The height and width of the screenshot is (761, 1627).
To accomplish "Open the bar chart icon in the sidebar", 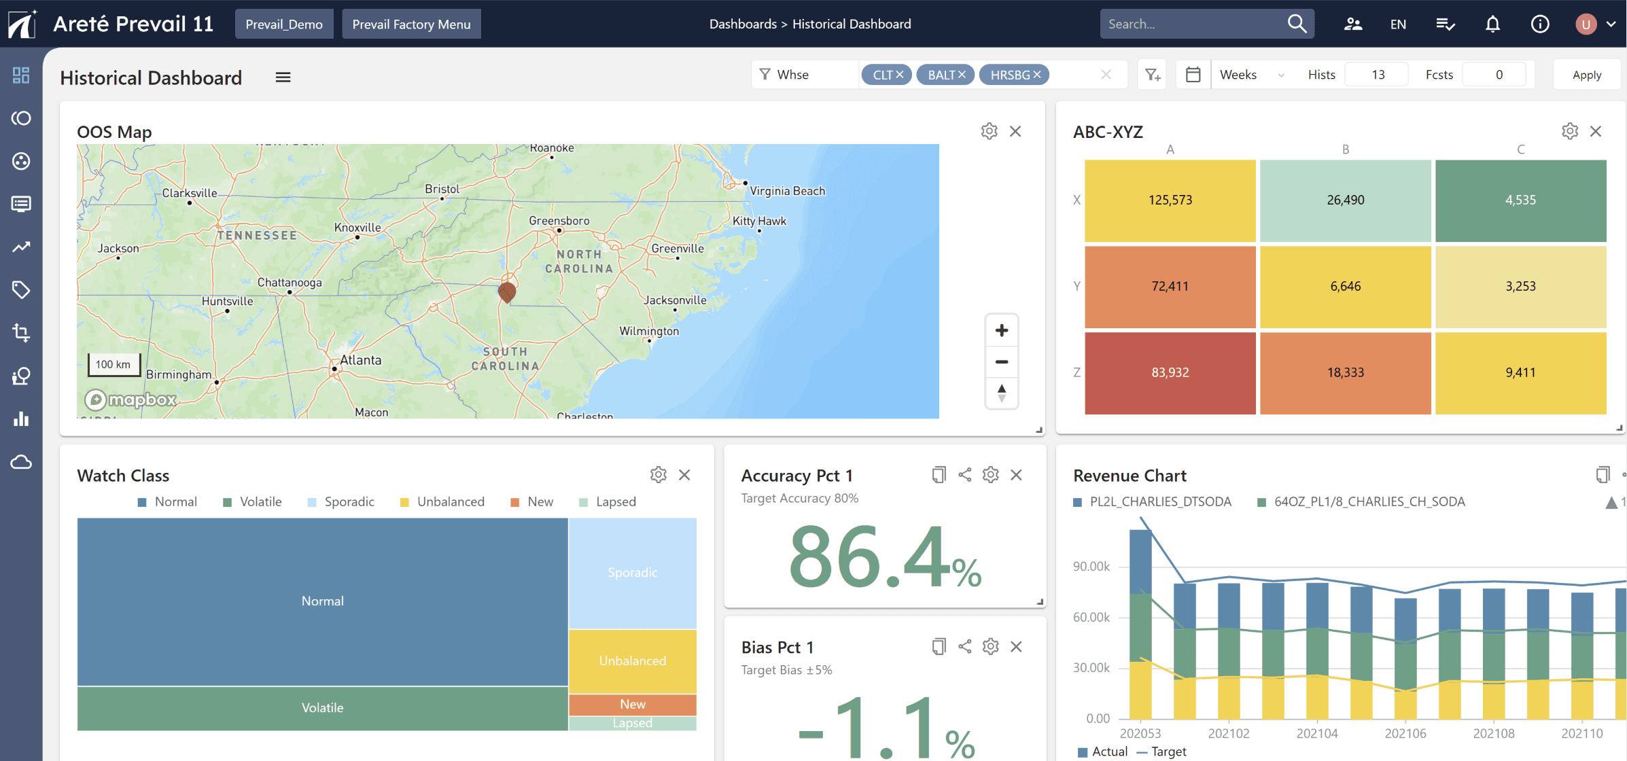I will click(x=20, y=419).
